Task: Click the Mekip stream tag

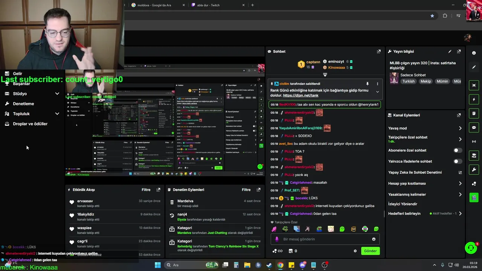Action: point(426,81)
